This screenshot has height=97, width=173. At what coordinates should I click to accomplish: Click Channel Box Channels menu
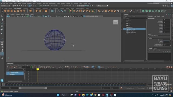[x=150, y=16]
